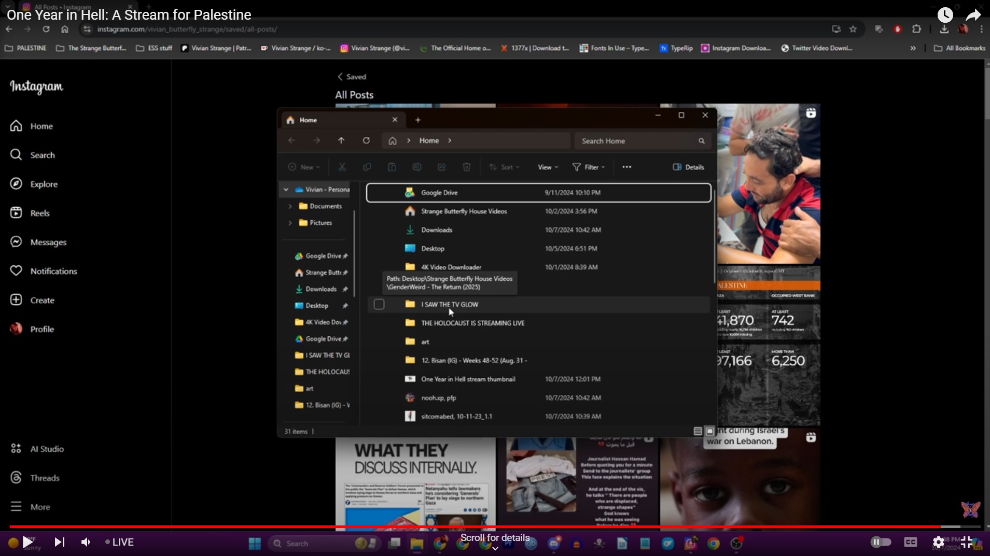Select nooh.xp, pfp file

tap(538, 397)
